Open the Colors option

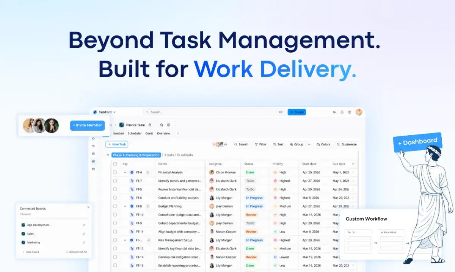323,144
